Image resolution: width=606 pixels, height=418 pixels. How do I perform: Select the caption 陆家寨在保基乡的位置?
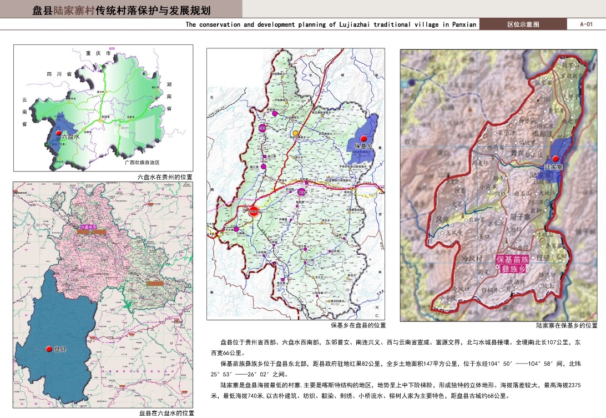(567, 325)
